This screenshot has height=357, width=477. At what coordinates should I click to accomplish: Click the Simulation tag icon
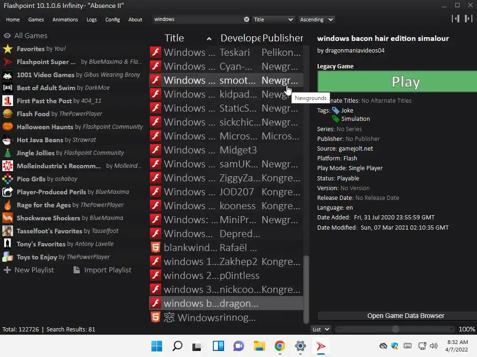coord(335,119)
